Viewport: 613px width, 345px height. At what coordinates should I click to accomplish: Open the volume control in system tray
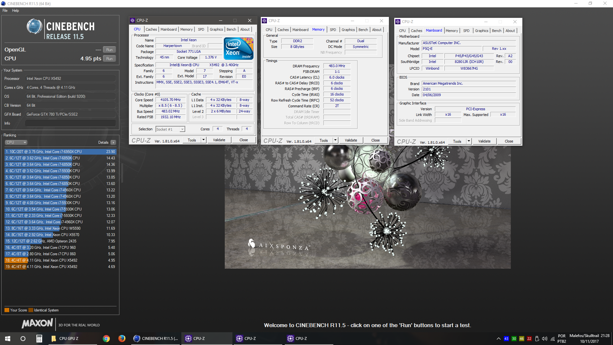click(545, 339)
